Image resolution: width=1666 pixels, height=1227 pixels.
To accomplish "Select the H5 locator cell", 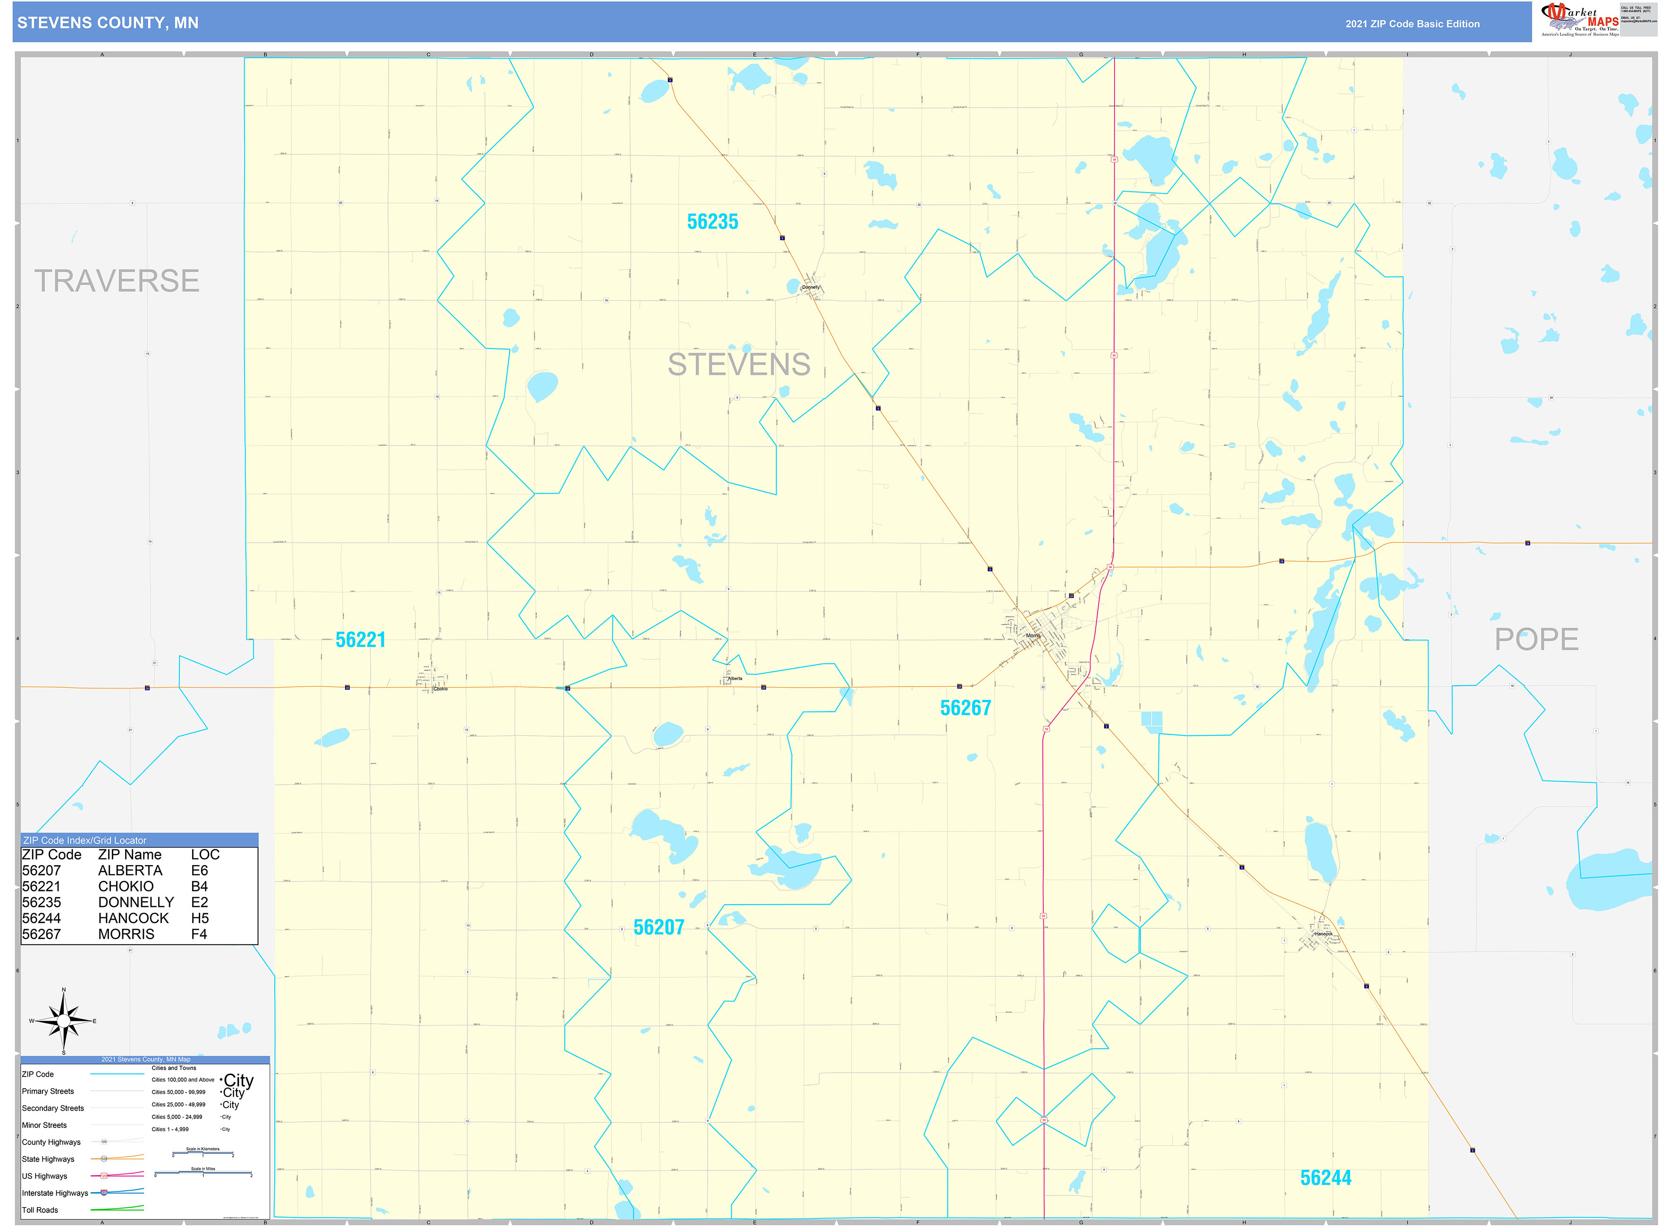I will click(199, 918).
